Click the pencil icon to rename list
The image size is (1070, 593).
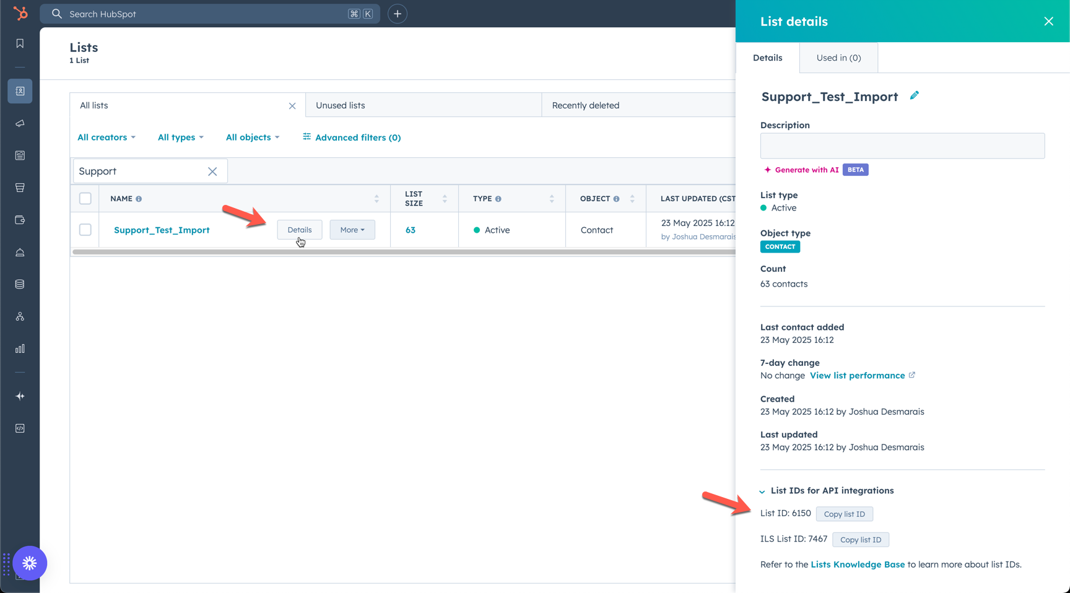coord(914,95)
